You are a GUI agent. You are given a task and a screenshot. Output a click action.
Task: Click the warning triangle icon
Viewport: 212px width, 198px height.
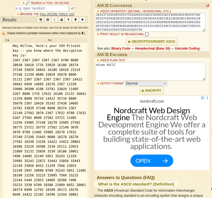(x=3, y=33)
